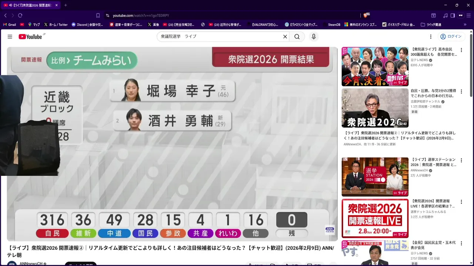
Task: Select the 【ライブ】衆院選2026 browser tab
Action: click(31, 5)
